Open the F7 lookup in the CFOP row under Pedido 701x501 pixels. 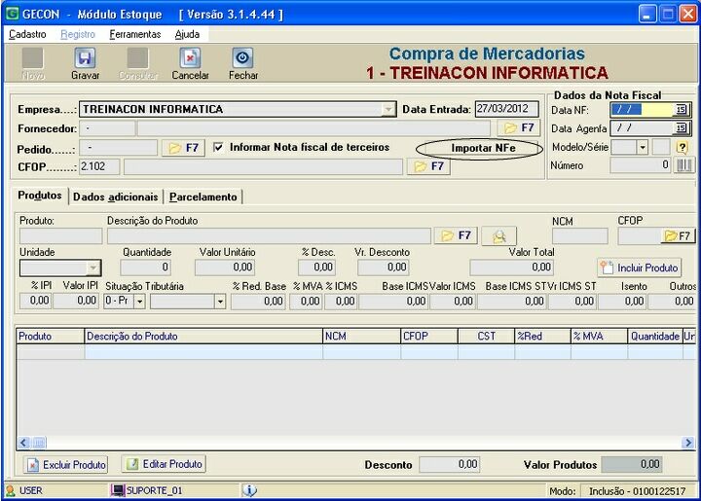(x=428, y=166)
